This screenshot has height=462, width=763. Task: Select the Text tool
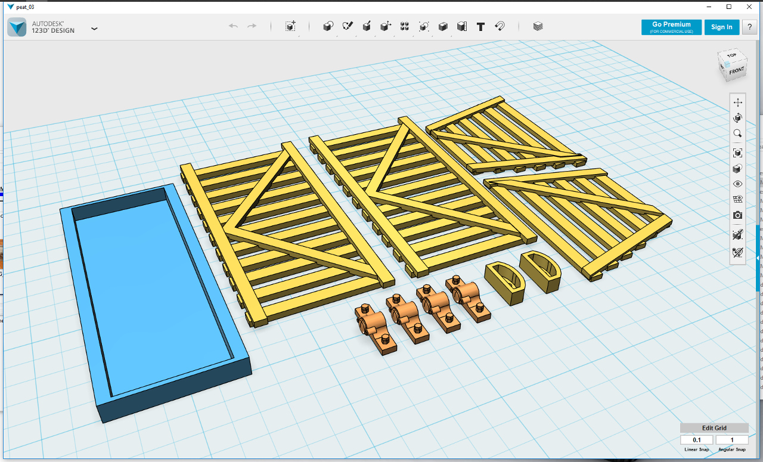point(481,26)
